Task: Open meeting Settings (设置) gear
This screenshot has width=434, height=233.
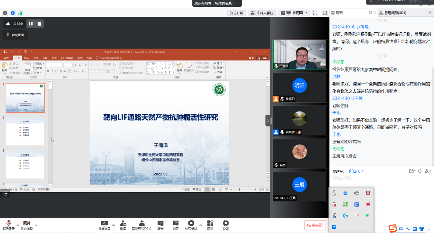Action: coord(226,224)
